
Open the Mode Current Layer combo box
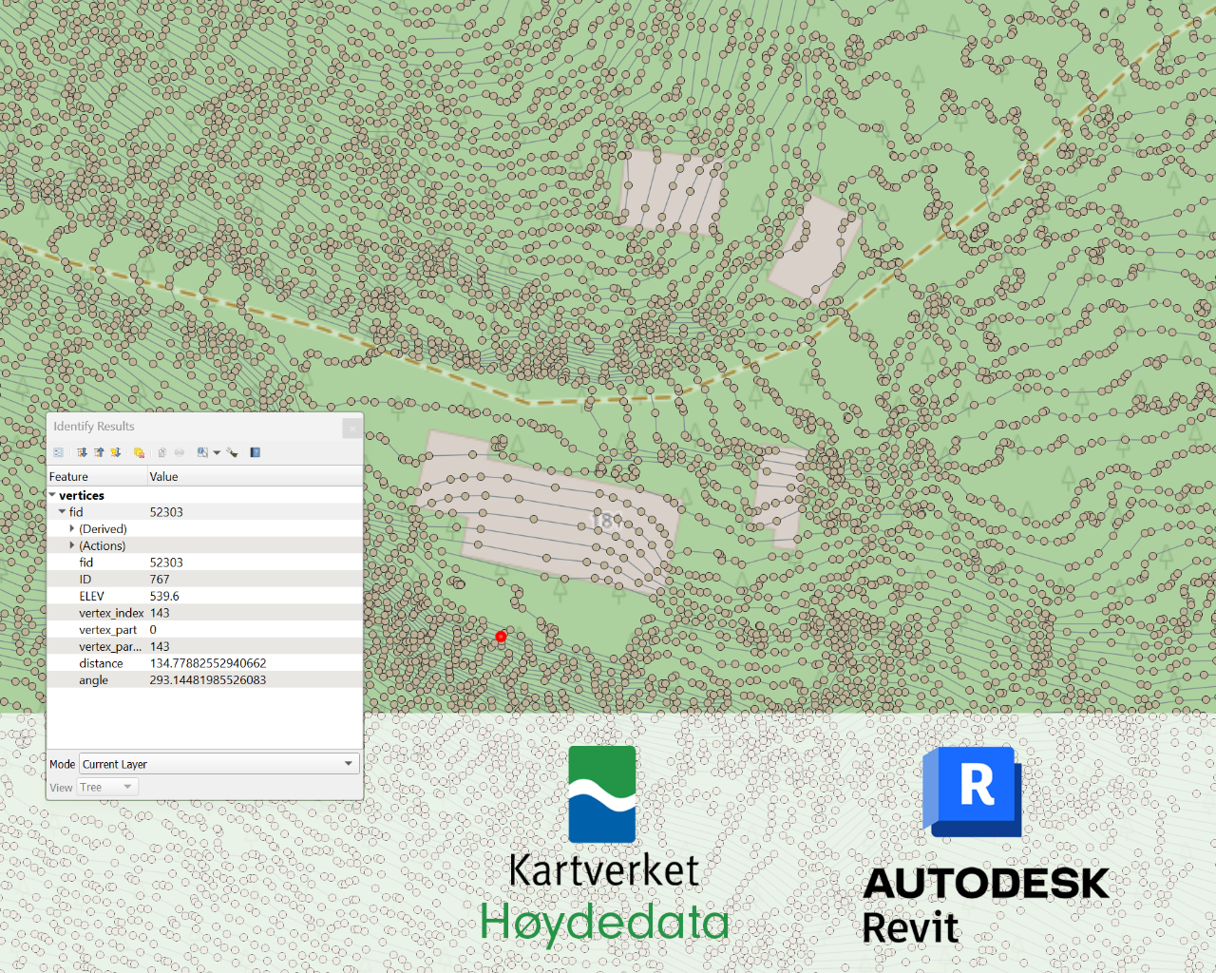pos(218,764)
